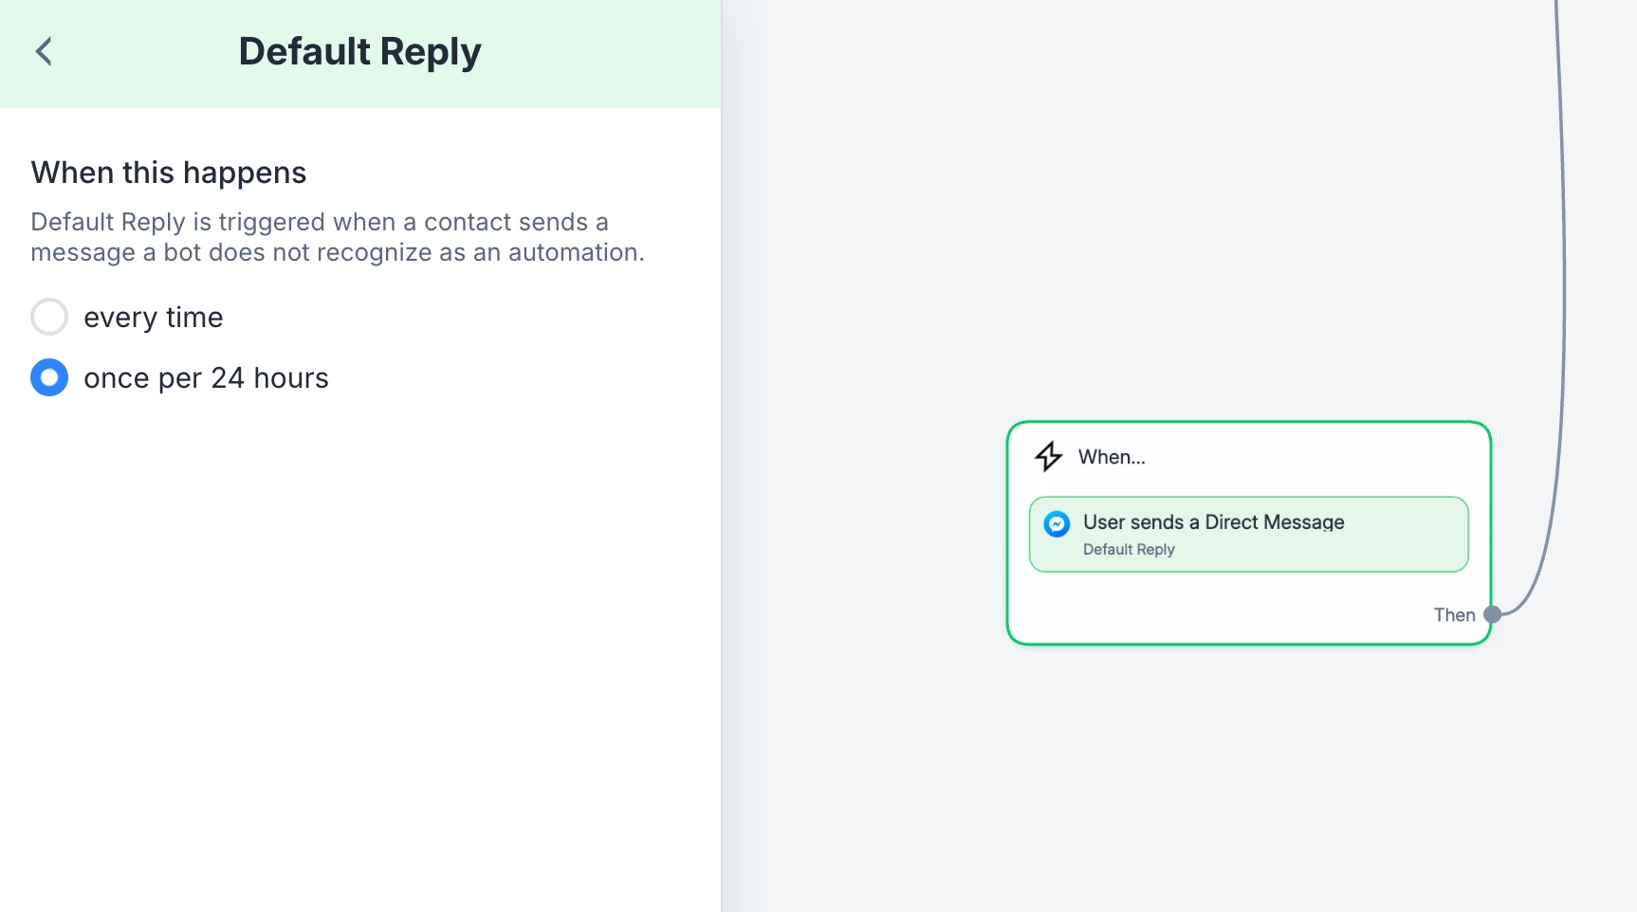Select the "every time" radio button
The image size is (1637, 912).
click(x=49, y=317)
